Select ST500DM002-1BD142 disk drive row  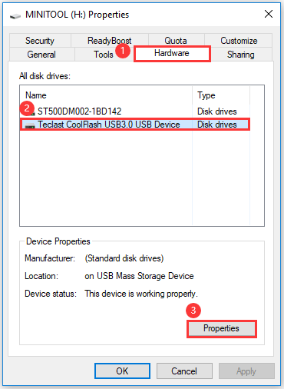(135, 111)
